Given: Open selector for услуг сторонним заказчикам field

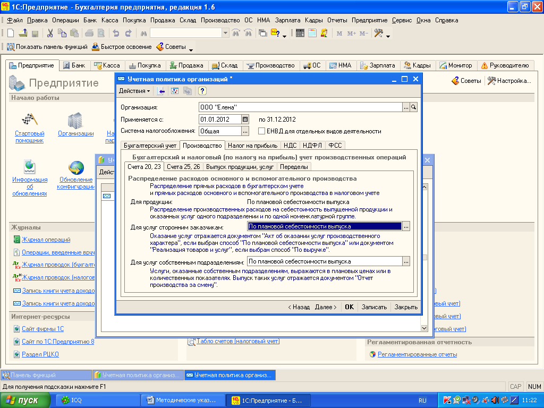Looking at the screenshot, I should point(406,226).
